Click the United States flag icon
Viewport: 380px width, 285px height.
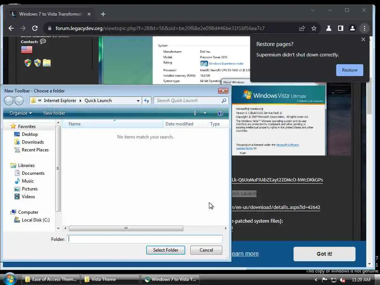point(27,49)
